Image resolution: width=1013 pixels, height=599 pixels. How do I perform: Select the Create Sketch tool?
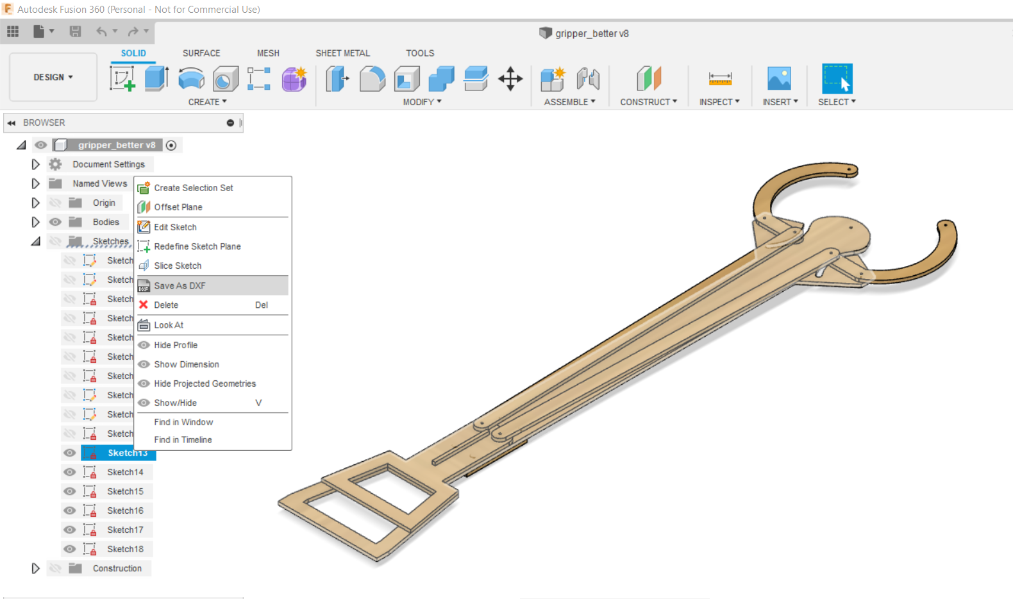click(122, 79)
